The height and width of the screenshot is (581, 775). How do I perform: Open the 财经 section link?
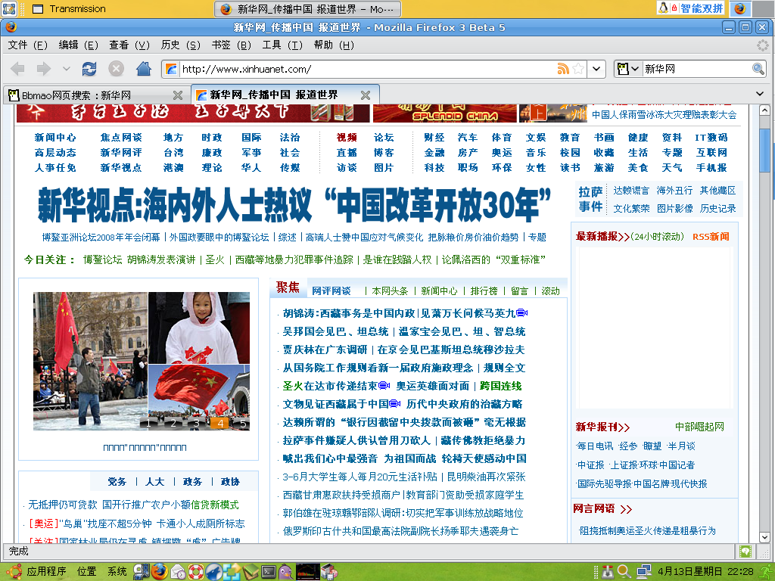(x=434, y=138)
